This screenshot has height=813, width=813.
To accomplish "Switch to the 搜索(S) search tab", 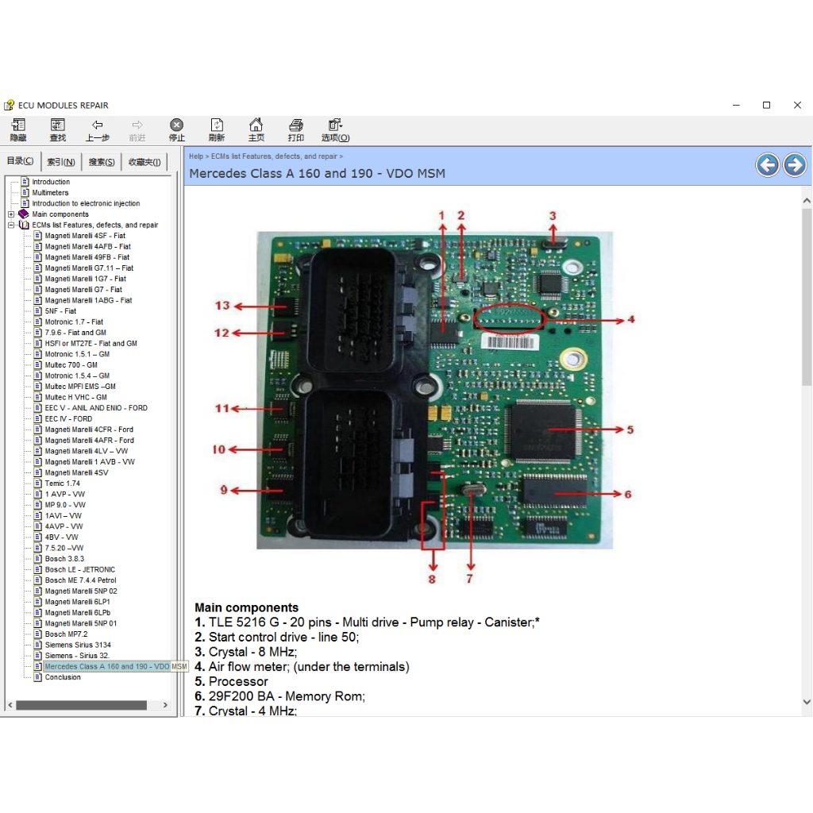I will 102,162.
